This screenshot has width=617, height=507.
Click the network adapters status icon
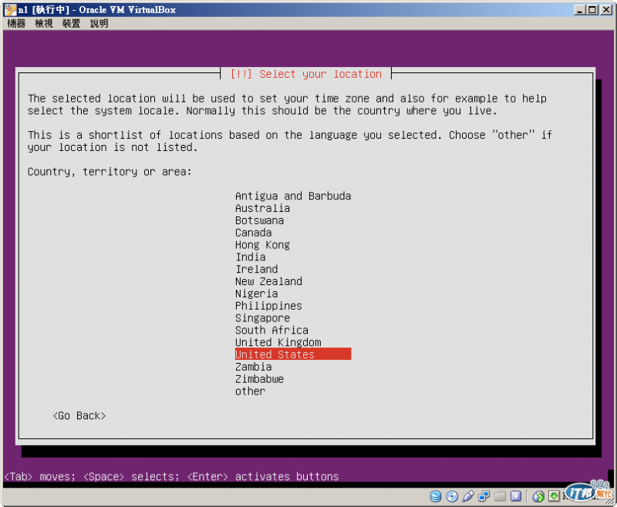point(484,496)
